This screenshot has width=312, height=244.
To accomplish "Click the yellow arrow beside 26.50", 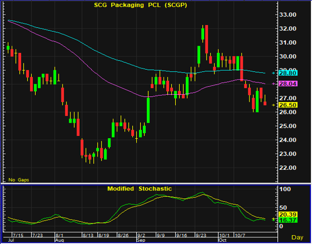I will point(273,105).
